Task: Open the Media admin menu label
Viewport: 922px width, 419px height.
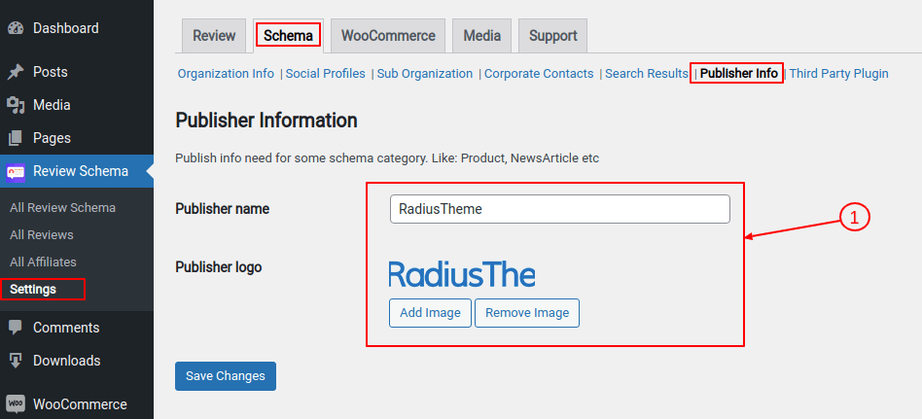Action: 52,105
